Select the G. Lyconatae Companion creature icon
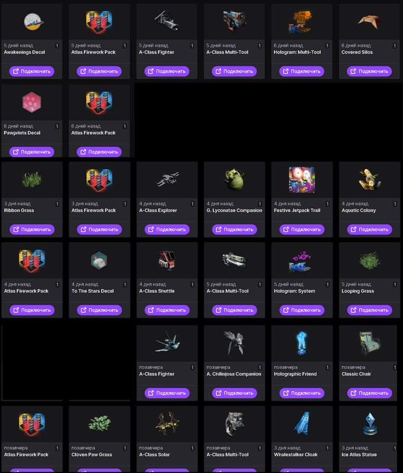 235,180
